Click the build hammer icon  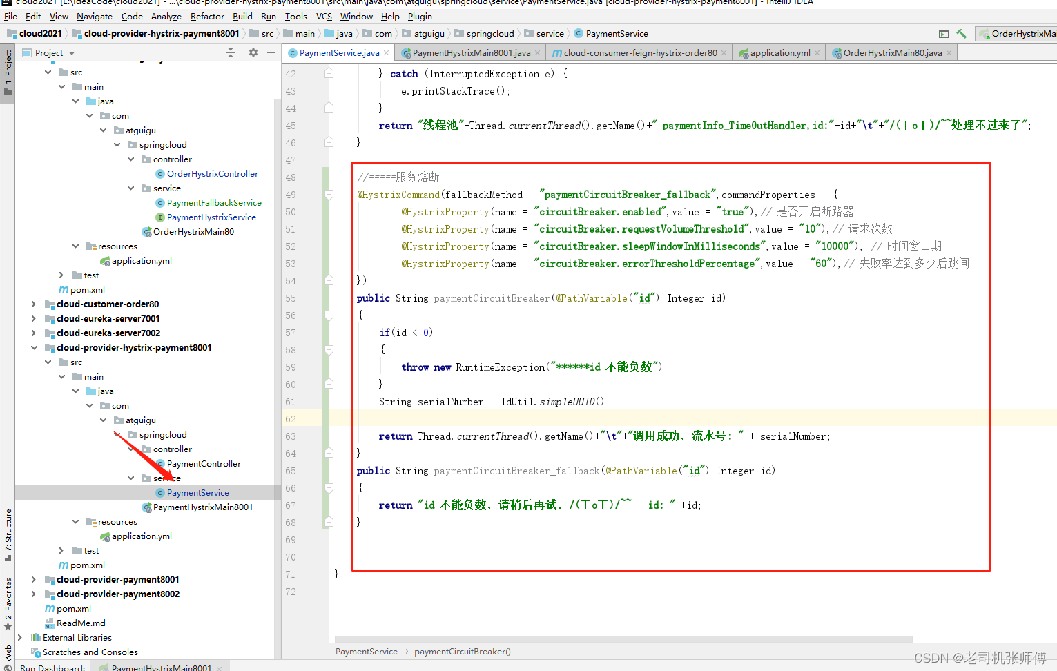[x=961, y=33]
